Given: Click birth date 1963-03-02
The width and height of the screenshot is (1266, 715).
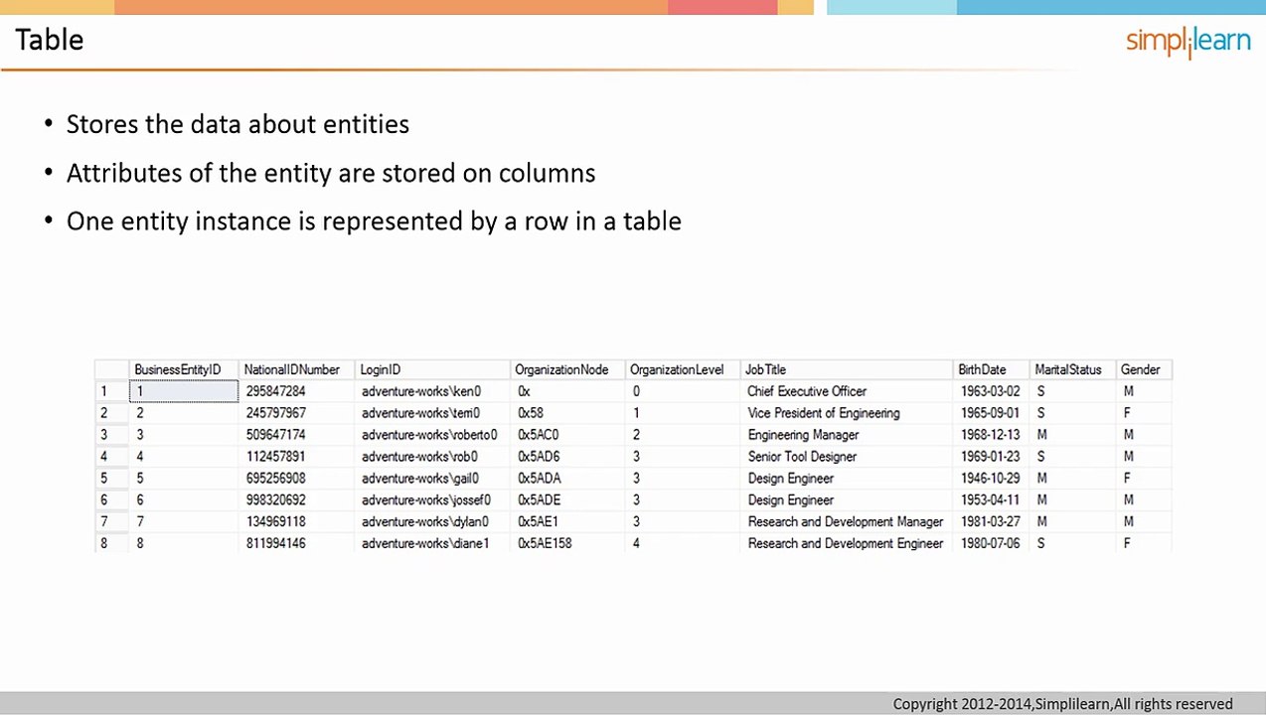Looking at the screenshot, I should (x=990, y=391).
